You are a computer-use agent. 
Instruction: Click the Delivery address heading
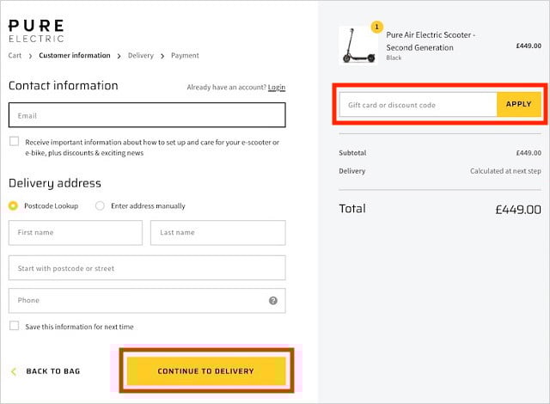(55, 183)
